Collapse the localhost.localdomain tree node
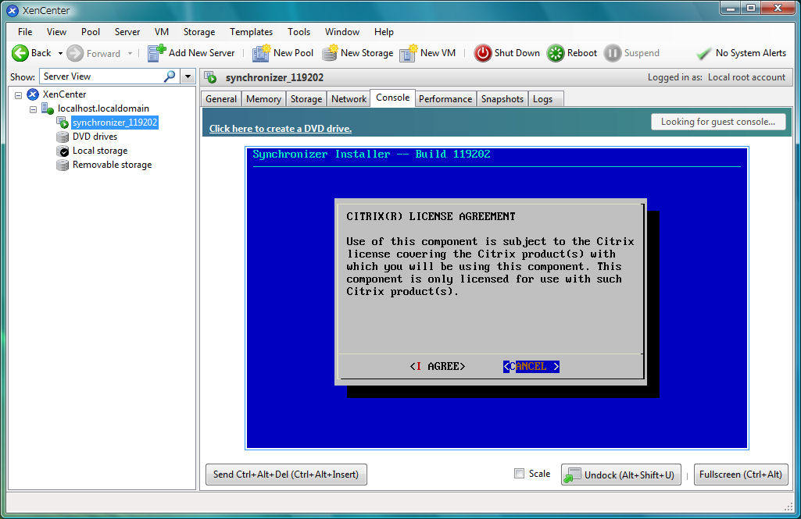 tap(33, 109)
